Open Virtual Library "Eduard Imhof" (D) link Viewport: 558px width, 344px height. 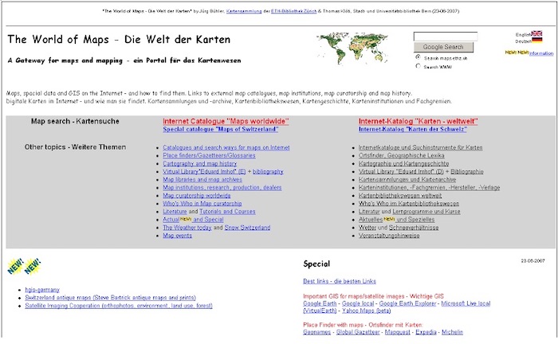[x=401, y=171]
